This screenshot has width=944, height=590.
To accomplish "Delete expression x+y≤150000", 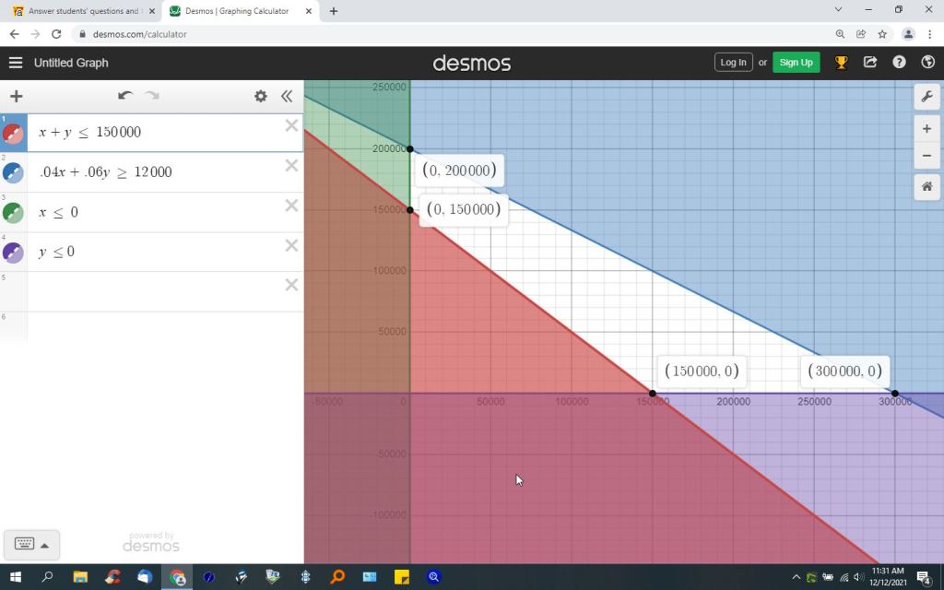I will click(291, 125).
